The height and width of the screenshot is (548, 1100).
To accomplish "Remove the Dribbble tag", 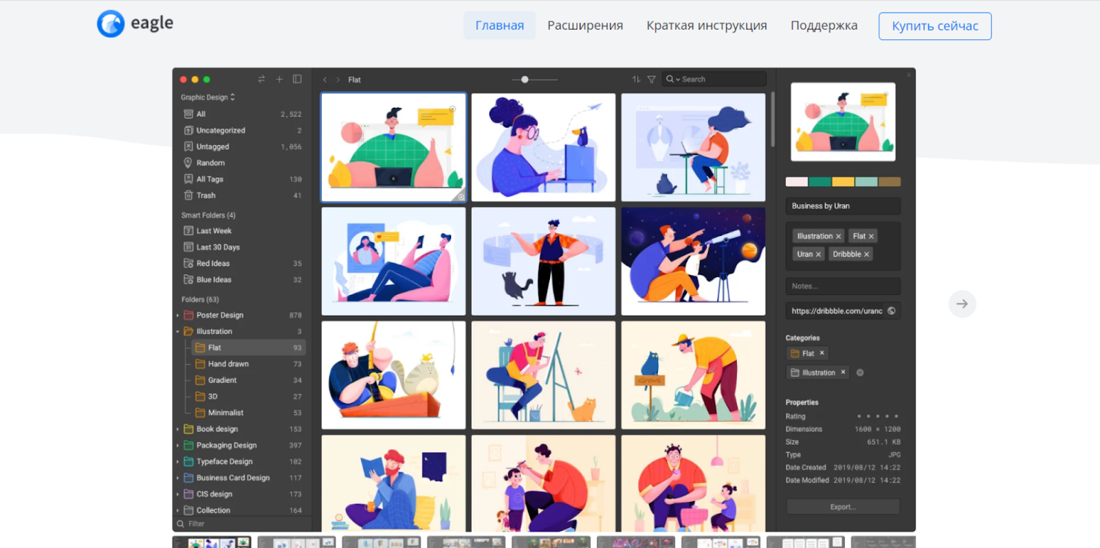I will tap(866, 254).
